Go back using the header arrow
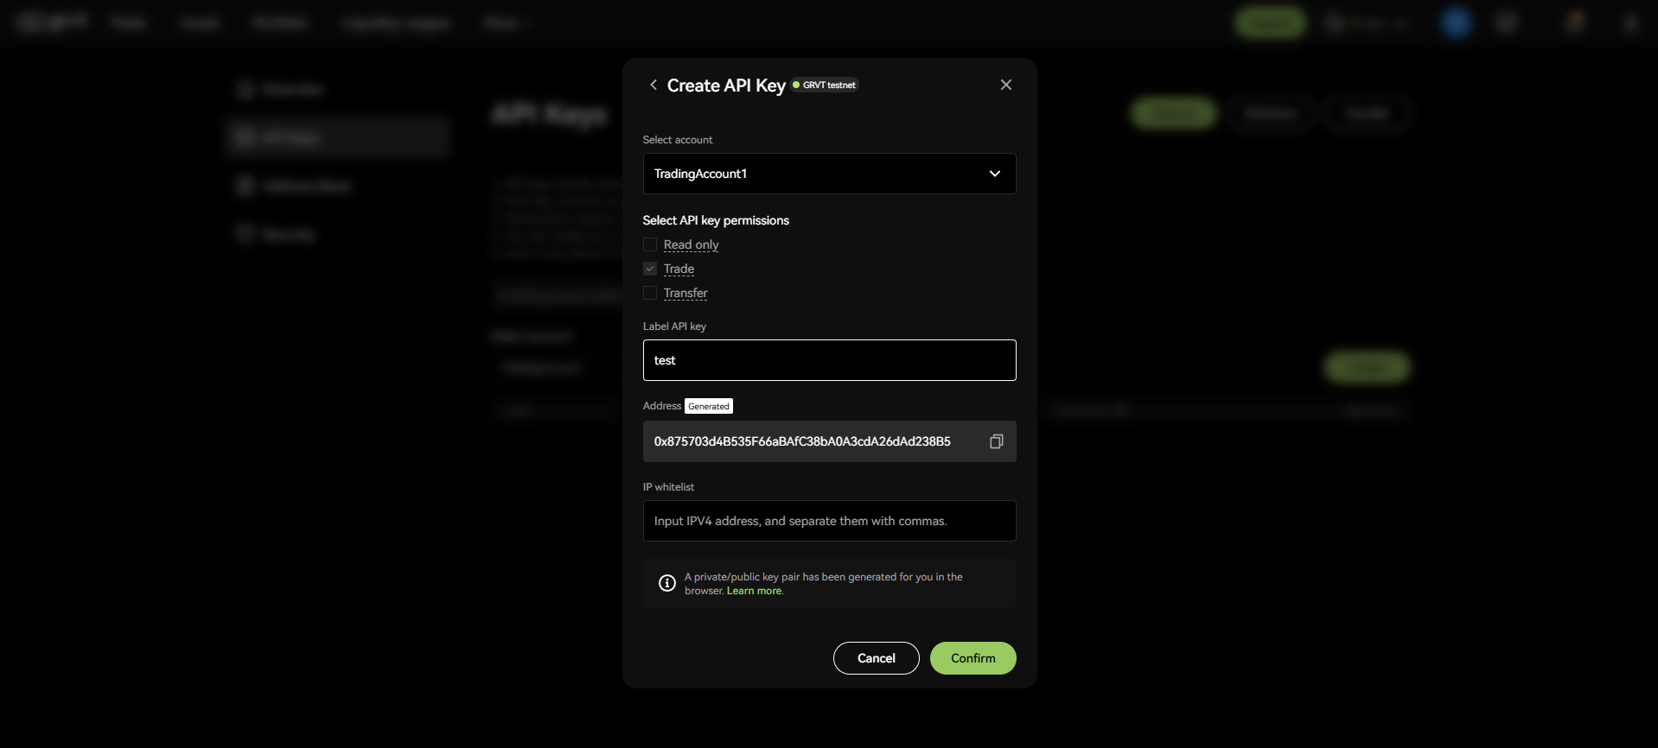Screen dimensions: 1658x748 [x=654, y=85]
